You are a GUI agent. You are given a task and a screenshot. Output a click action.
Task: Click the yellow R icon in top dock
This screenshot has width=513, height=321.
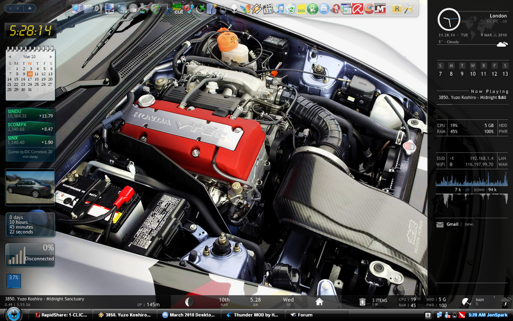[397, 9]
